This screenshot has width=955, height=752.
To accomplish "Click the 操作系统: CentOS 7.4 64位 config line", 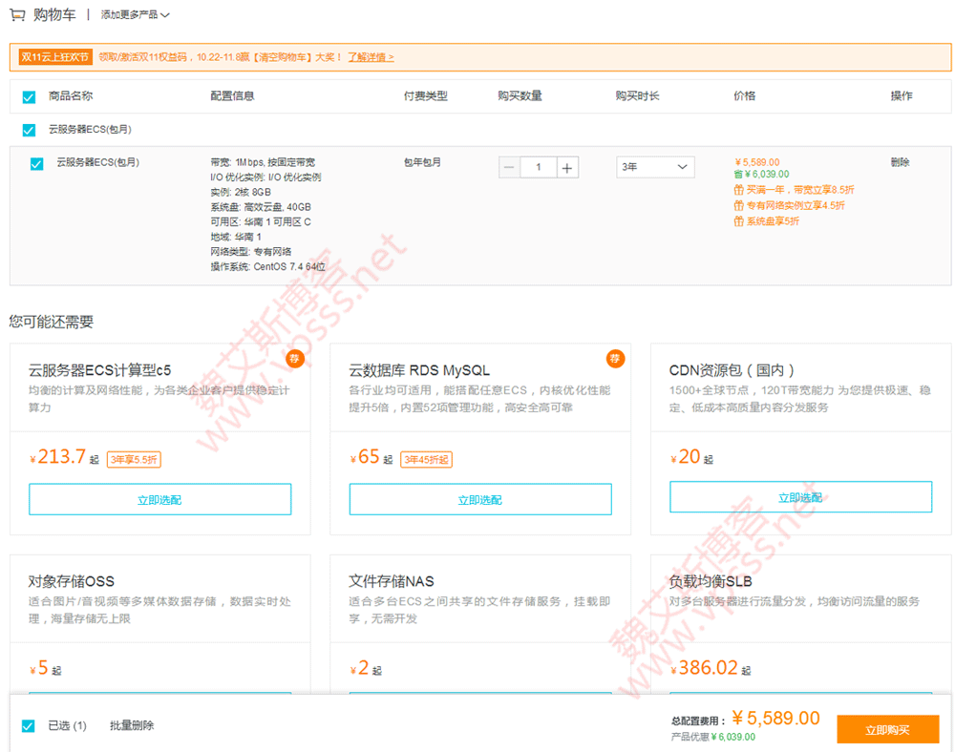I will click(268, 266).
